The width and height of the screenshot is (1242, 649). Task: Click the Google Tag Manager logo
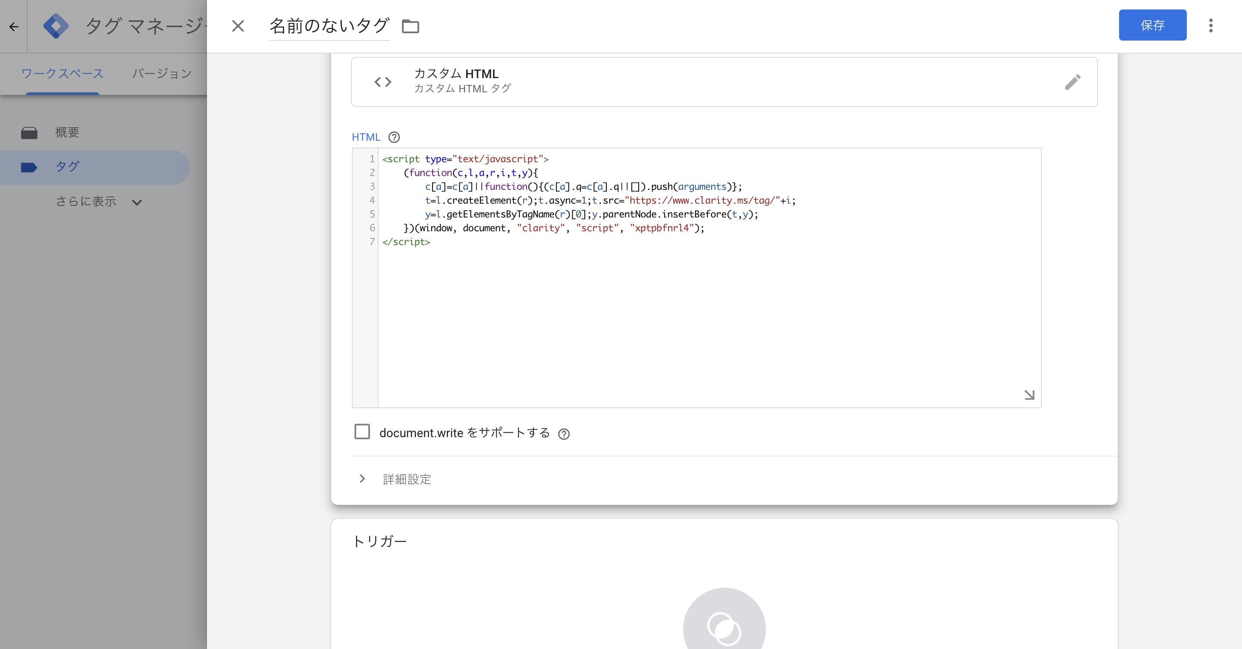pos(56,26)
